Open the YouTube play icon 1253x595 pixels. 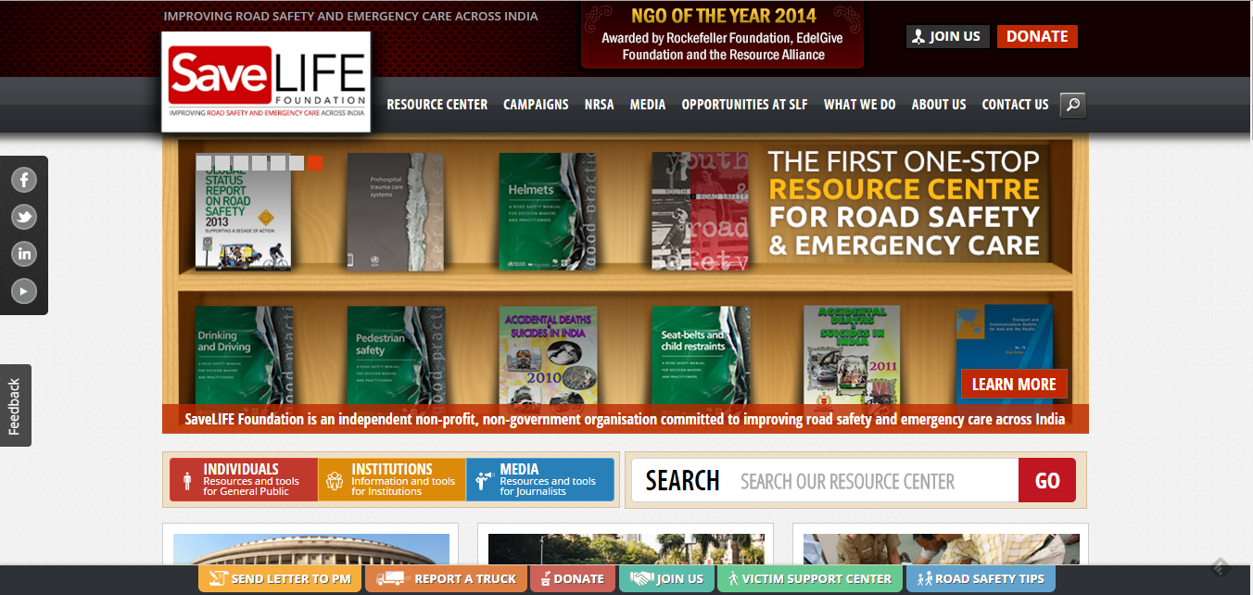coord(24,291)
